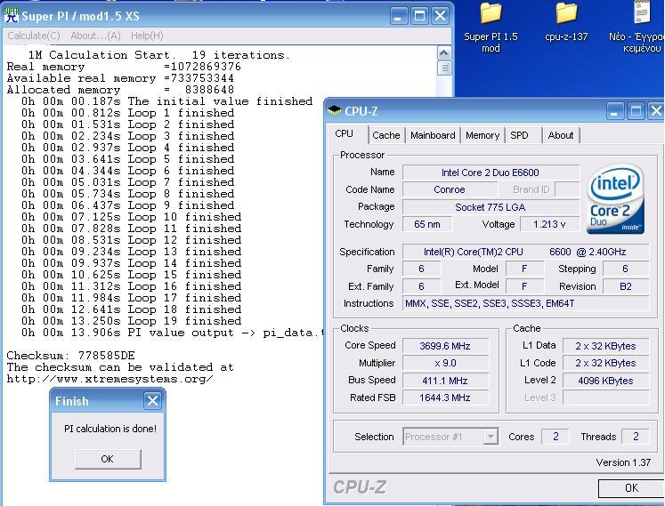This screenshot has height=506, width=665.
Task: Click the Cores count value
Action: 556,437
